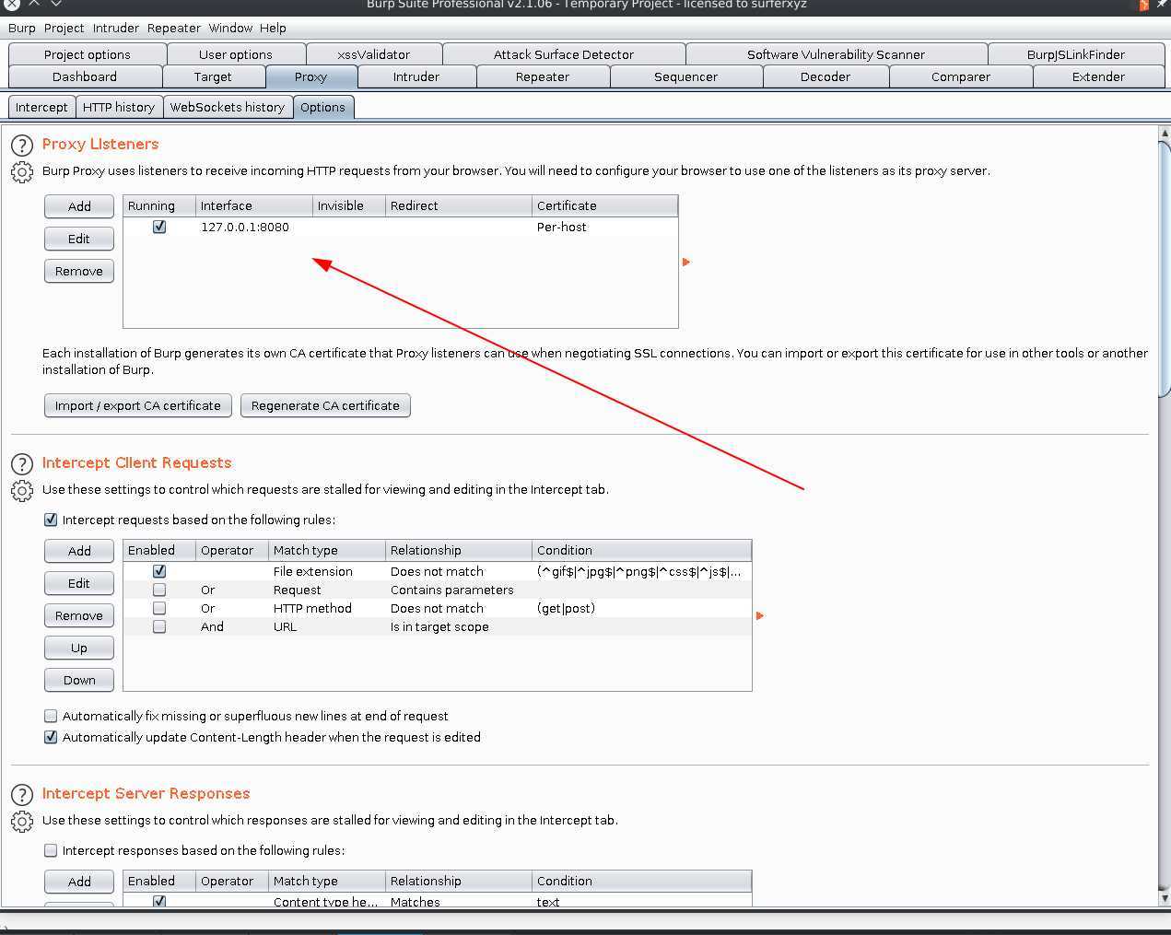The image size is (1171, 935).
Task: Move client request rule Down
Action: (79, 680)
